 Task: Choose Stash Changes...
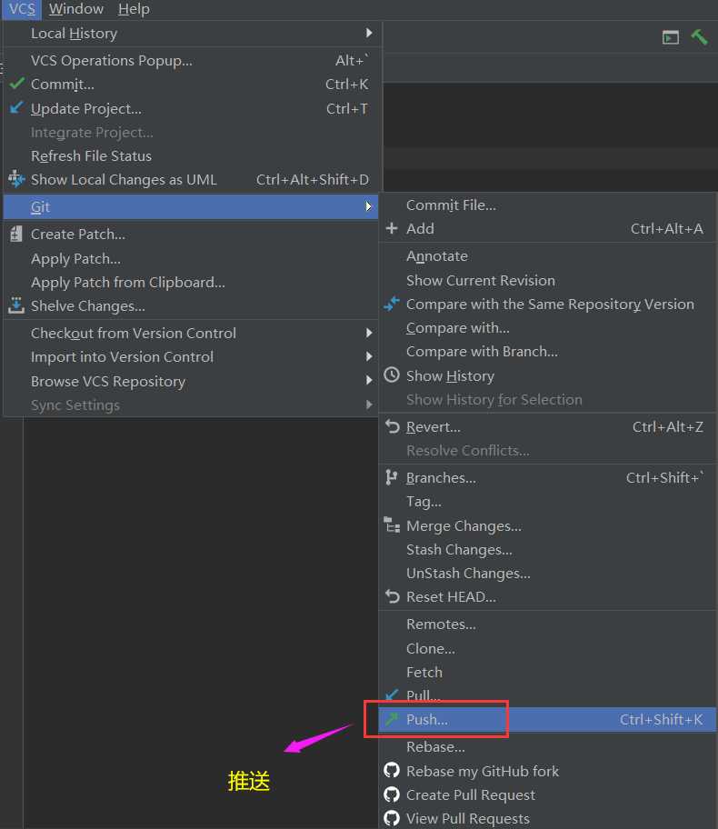pos(548,549)
